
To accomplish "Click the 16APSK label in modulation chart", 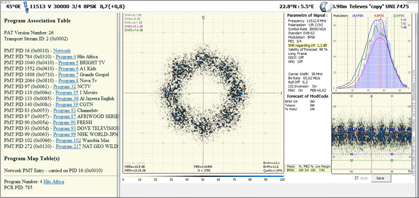I will pyautogui.click(x=358, y=15).
